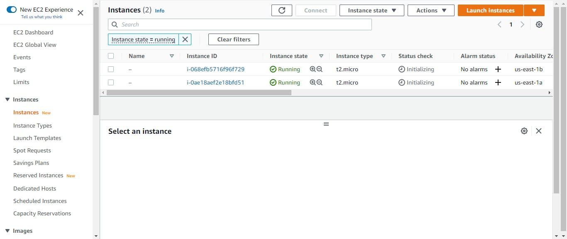Image resolution: width=567 pixels, height=239 pixels.
Task: Close the 'Select an instance' panel
Action: click(x=539, y=131)
